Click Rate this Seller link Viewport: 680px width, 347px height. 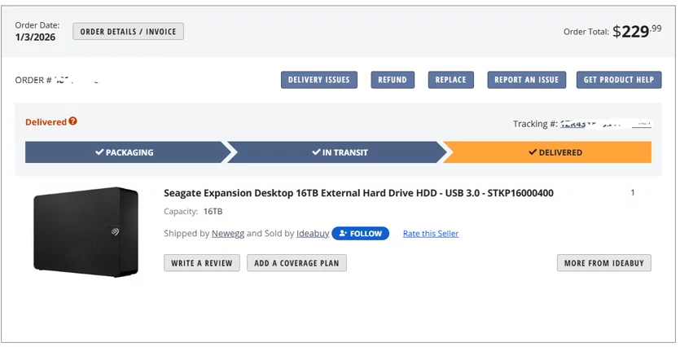pos(431,233)
